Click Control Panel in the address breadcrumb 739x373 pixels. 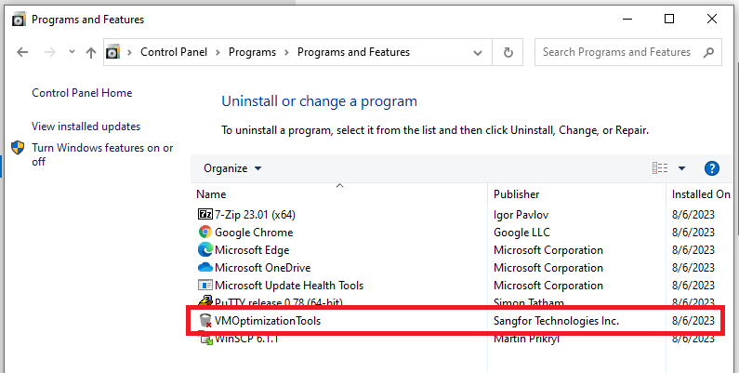(174, 52)
